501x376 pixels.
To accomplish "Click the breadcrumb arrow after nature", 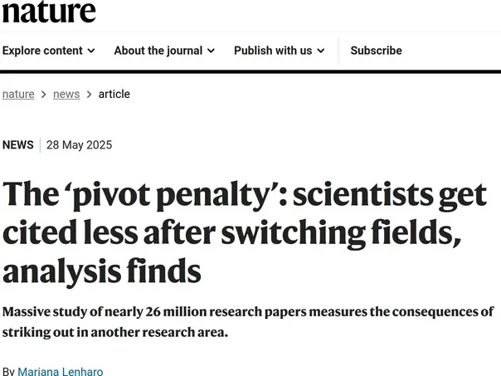I will click(x=44, y=95).
